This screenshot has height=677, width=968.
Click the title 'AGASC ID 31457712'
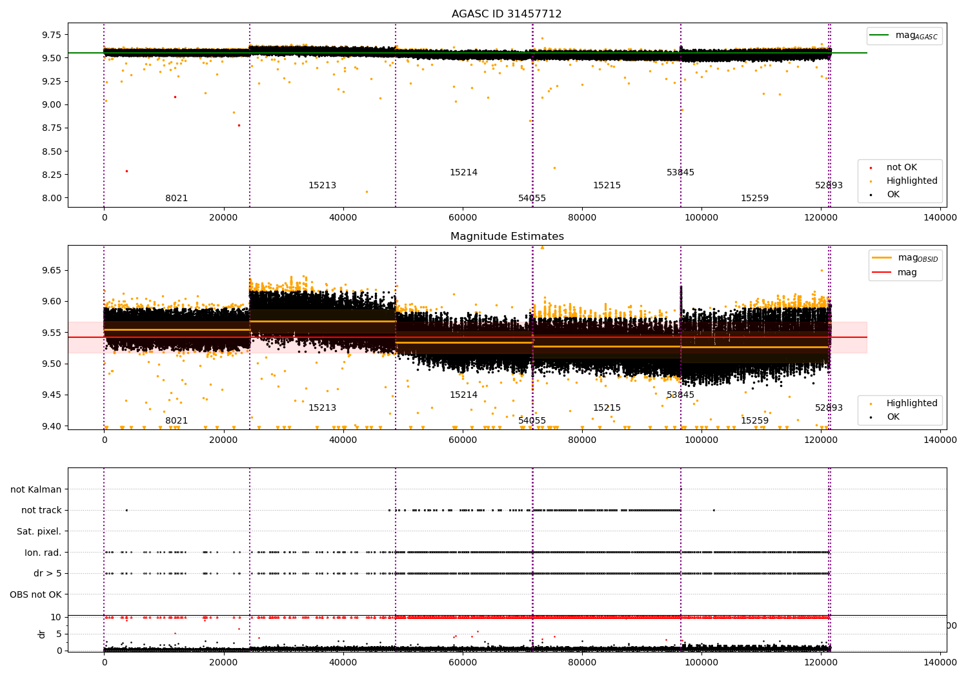tap(507, 14)
